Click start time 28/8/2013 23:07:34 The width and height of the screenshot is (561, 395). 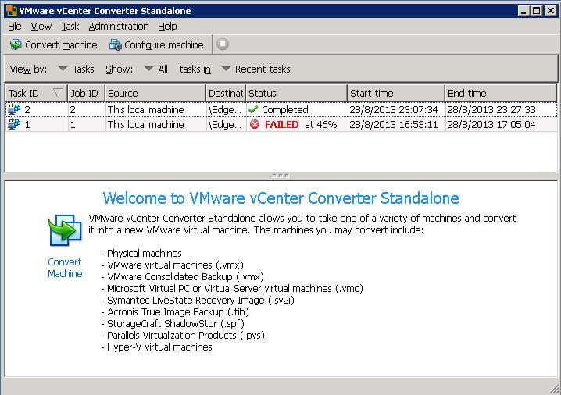394,109
